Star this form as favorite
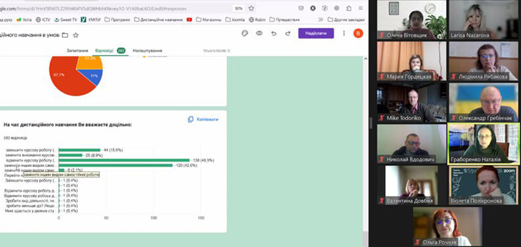This screenshot has width=521, height=247. pyautogui.click(x=75, y=35)
